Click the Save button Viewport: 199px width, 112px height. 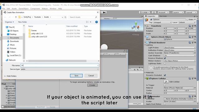[x=76, y=76]
